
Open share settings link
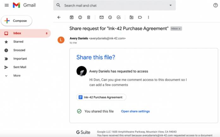(135, 111)
